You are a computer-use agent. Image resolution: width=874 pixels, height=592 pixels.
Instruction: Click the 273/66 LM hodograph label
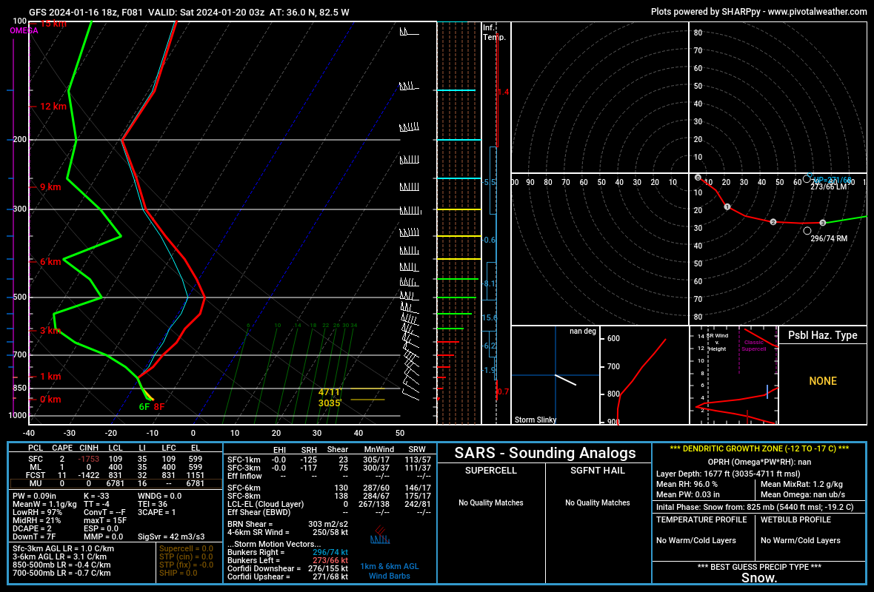(x=828, y=187)
